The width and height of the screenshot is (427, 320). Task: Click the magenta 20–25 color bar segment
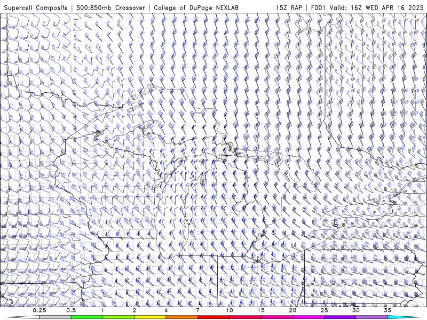pos(309,317)
